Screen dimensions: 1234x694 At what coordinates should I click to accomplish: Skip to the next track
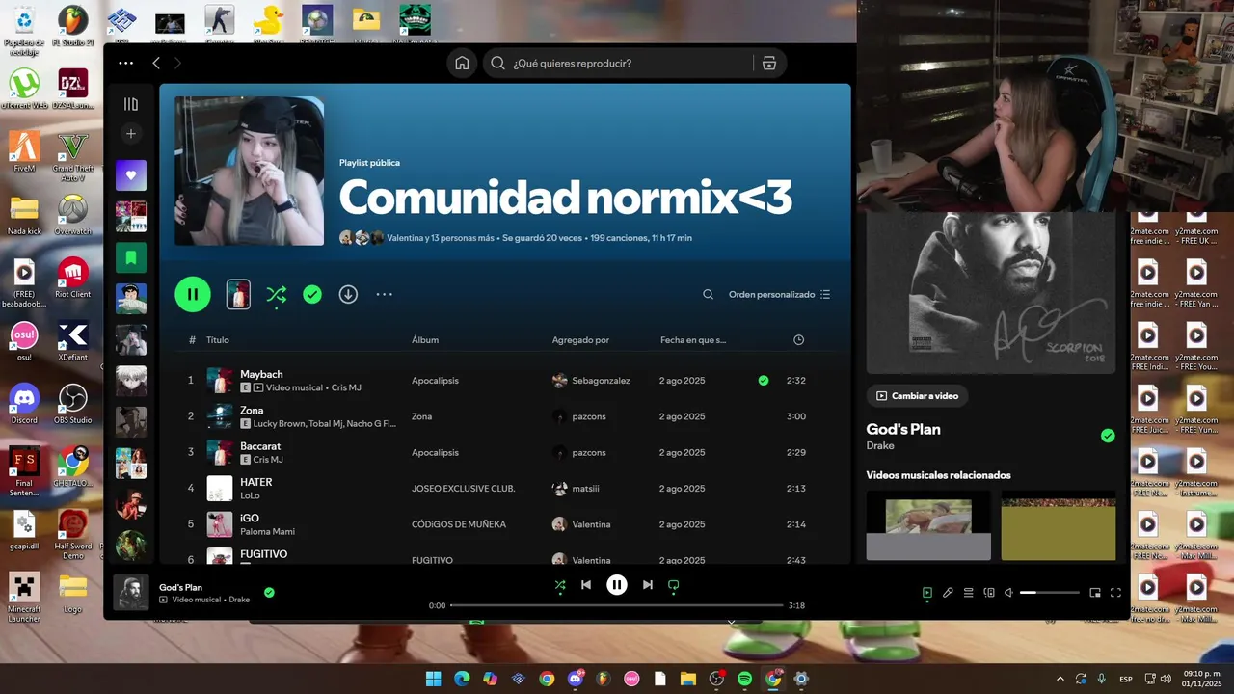(648, 584)
